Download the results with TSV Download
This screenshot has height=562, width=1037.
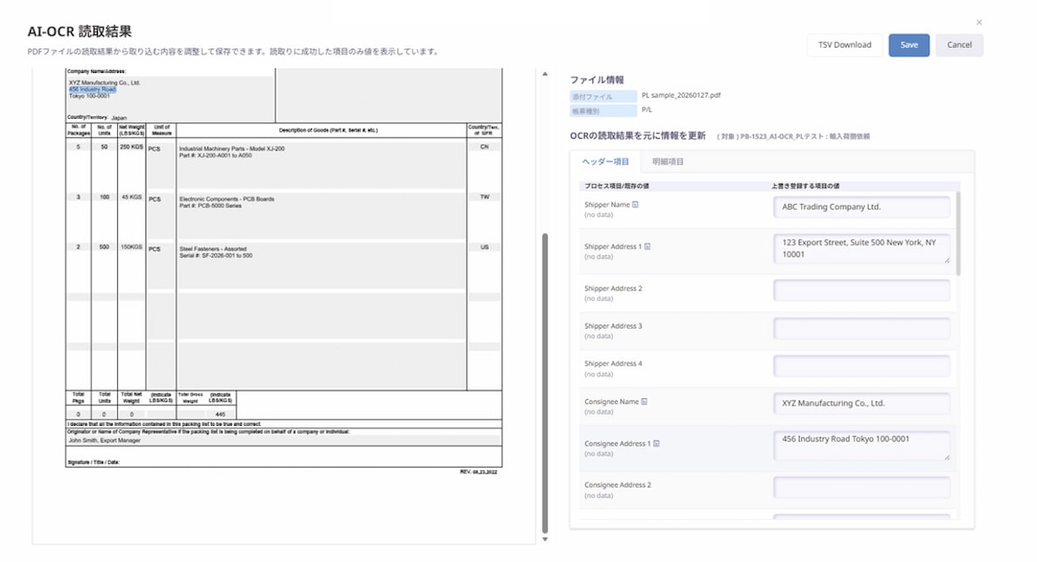click(x=845, y=45)
